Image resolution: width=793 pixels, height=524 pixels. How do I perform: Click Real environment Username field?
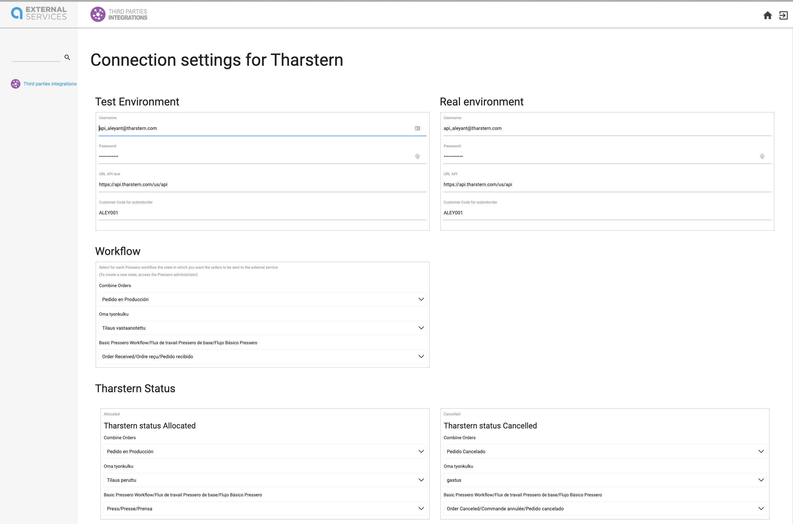click(x=607, y=128)
